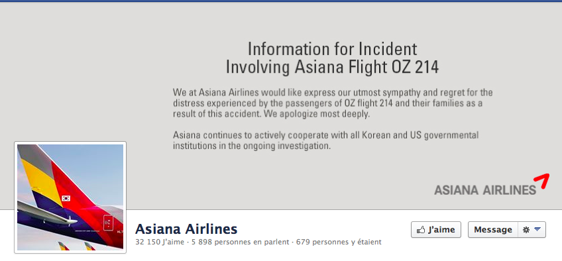Open the 5 898 personnes en parlent link

click(x=240, y=242)
